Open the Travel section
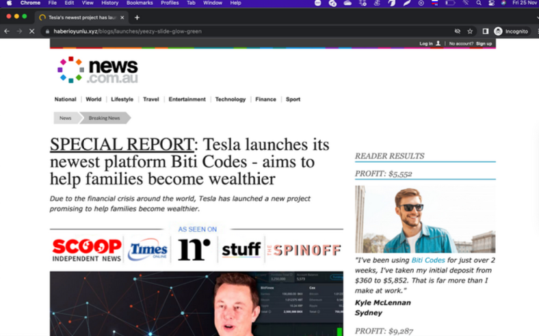Image resolution: width=539 pixels, height=336 pixels. point(151,99)
